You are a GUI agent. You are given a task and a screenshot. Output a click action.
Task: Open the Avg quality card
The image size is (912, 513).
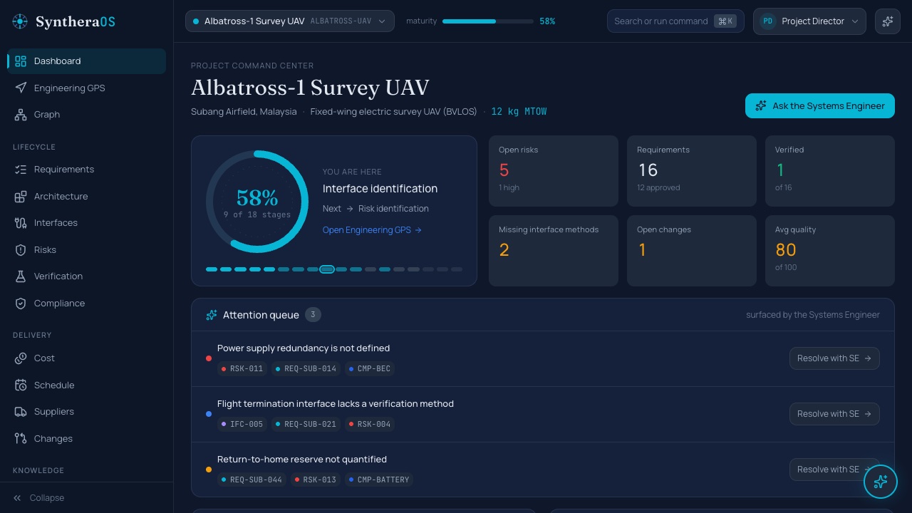[x=830, y=251]
